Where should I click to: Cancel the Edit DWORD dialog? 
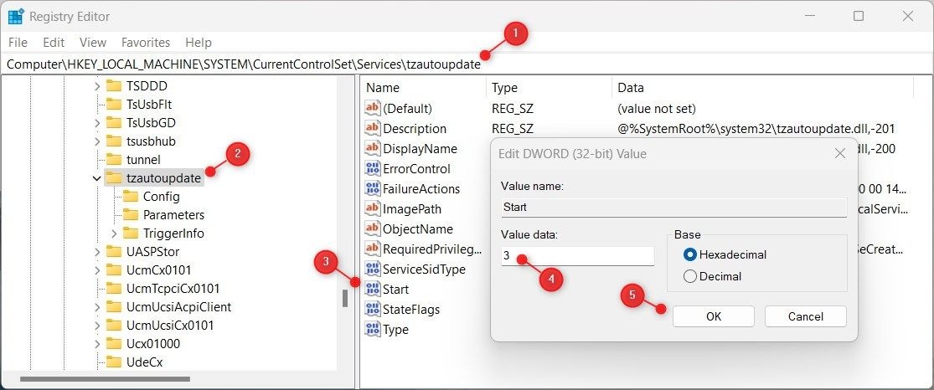click(805, 316)
